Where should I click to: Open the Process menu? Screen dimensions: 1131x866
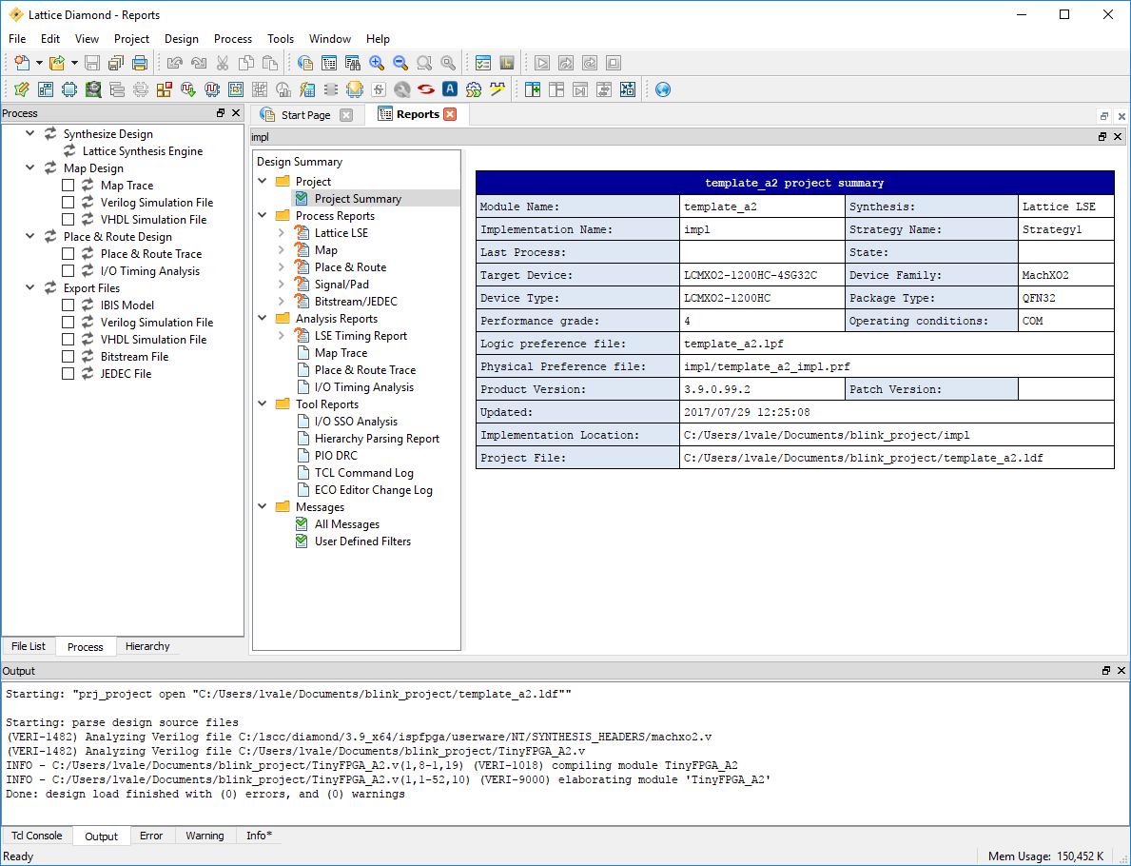tap(232, 39)
